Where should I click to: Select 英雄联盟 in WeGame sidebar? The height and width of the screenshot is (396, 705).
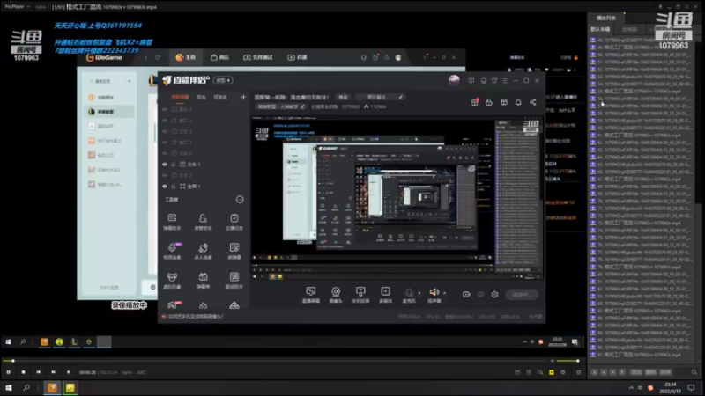109,112
